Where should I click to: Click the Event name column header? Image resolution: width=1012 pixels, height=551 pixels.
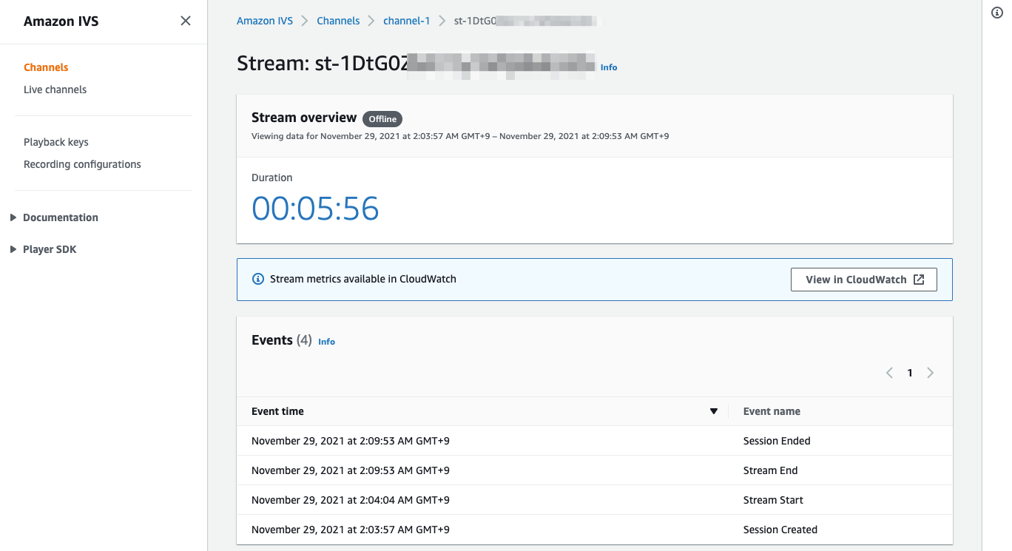(x=772, y=411)
